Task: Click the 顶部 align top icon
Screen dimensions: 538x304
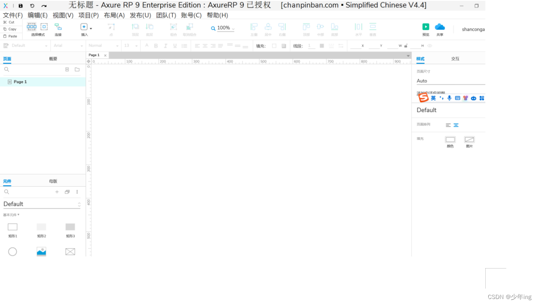Action: [x=306, y=27]
